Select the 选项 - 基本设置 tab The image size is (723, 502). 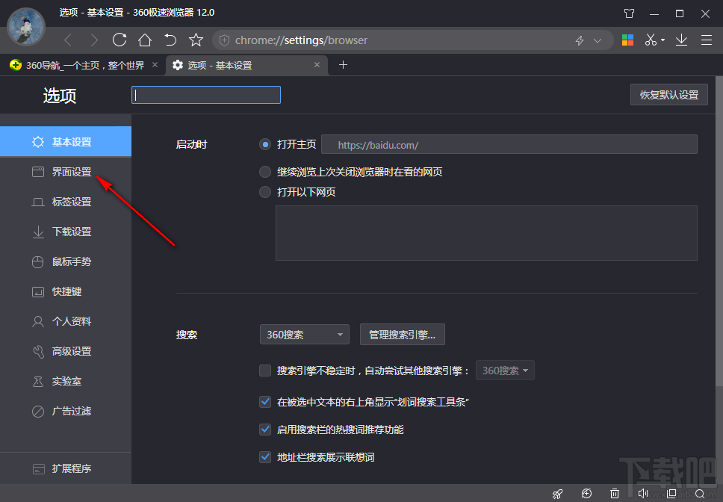point(246,66)
